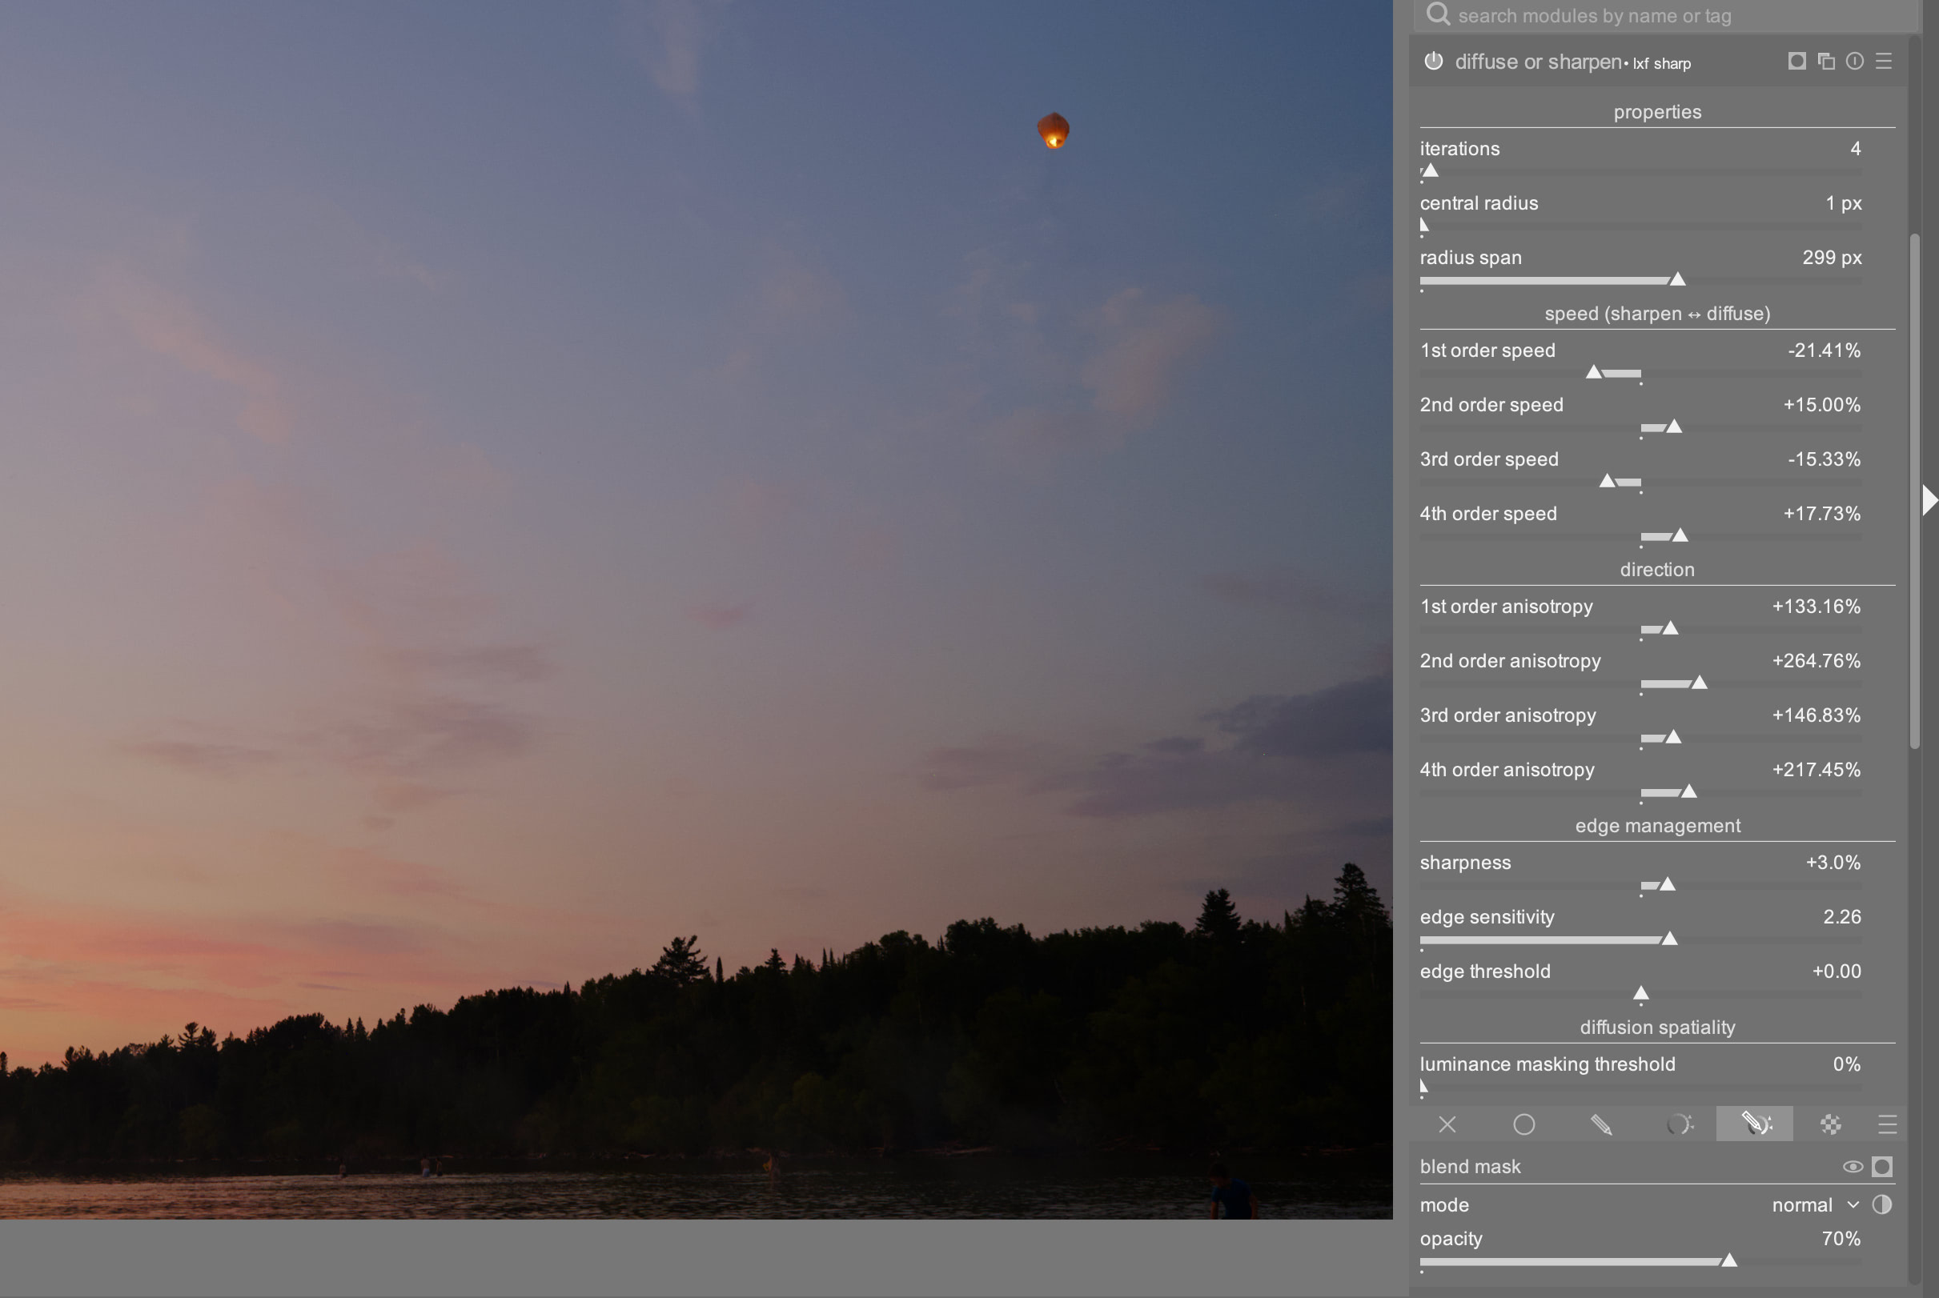Click the diffuse or sharpen module title

pos(1538,62)
